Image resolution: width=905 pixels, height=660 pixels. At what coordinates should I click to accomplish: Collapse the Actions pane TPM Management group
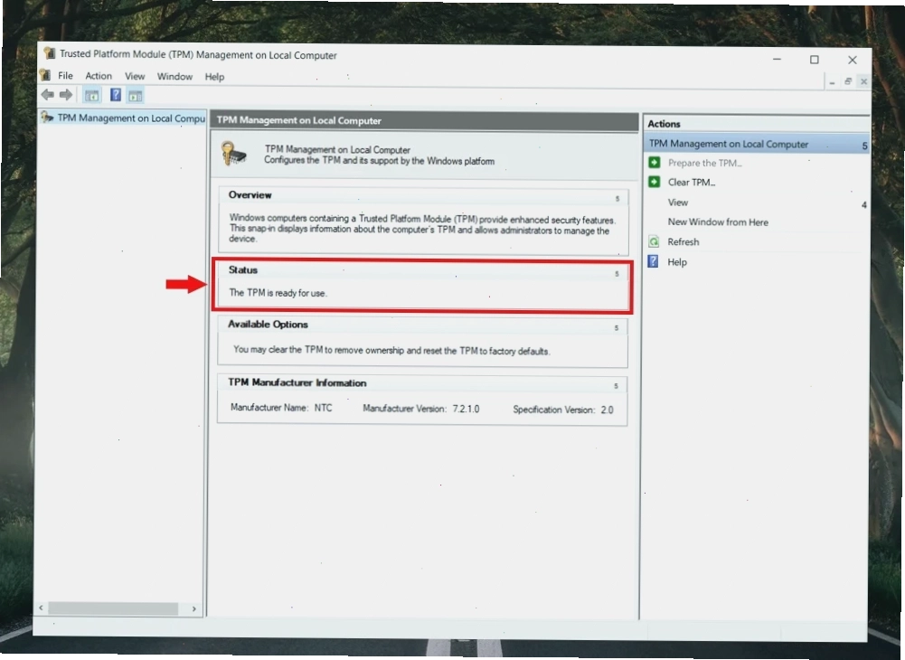(x=864, y=146)
